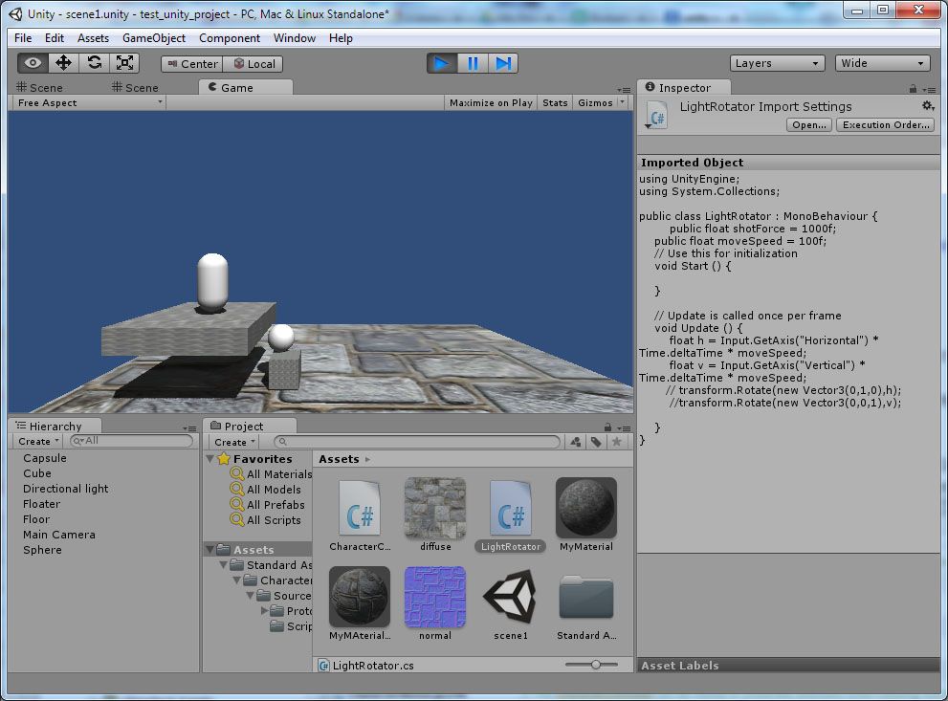This screenshot has width=948, height=701.
Task: Select All Prefabs in Favorites
Action: (268, 505)
